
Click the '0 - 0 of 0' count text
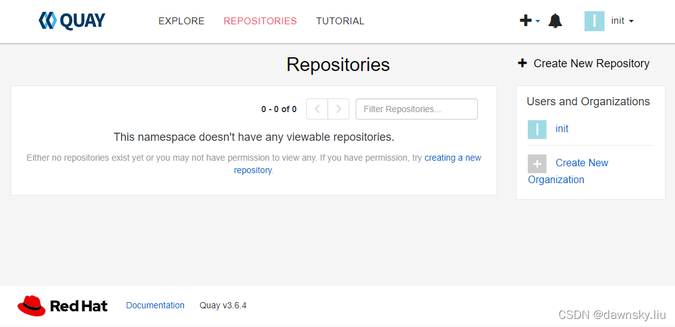[x=279, y=109]
